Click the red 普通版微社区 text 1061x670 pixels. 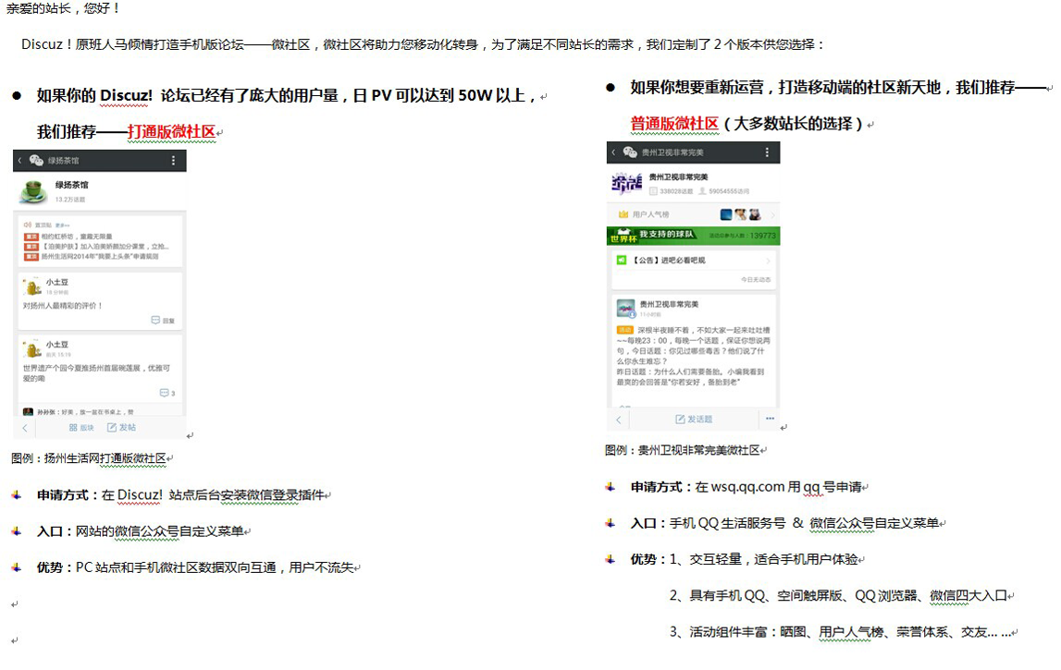674,124
